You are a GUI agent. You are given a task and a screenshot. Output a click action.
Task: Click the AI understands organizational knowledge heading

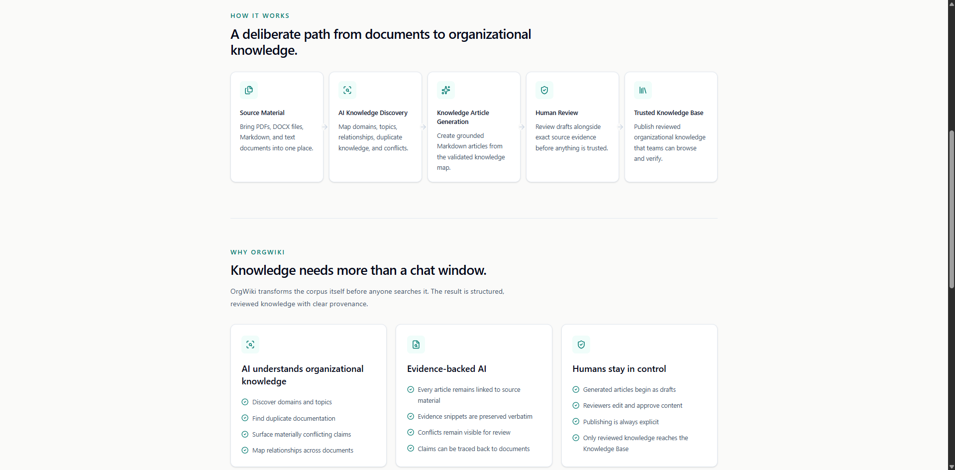303,375
